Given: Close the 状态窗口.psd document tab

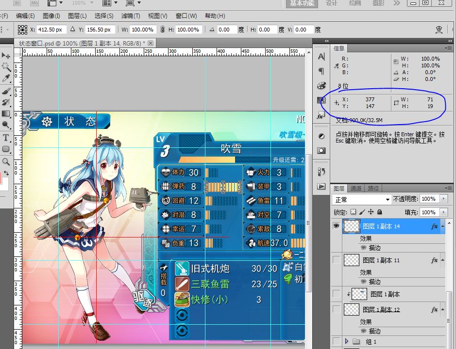Looking at the screenshot, I should pyautogui.click(x=151, y=43).
